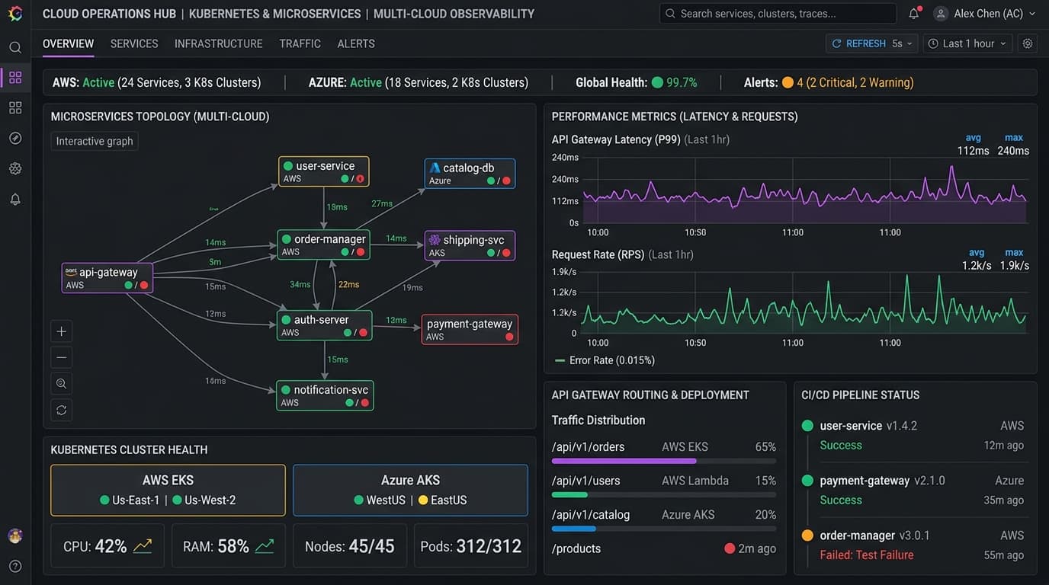The width and height of the screenshot is (1049, 585).
Task: Expand the refresh interval 5s dropdown
Action: tap(902, 43)
